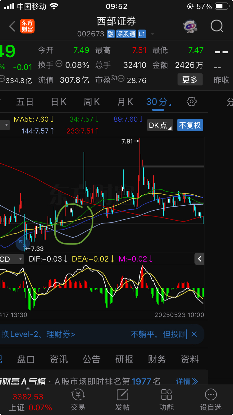The width and height of the screenshot is (233, 415).
Task: Open the 换Level-2、理财券 promo link
Action: pyautogui.click(x=38, y=334)
